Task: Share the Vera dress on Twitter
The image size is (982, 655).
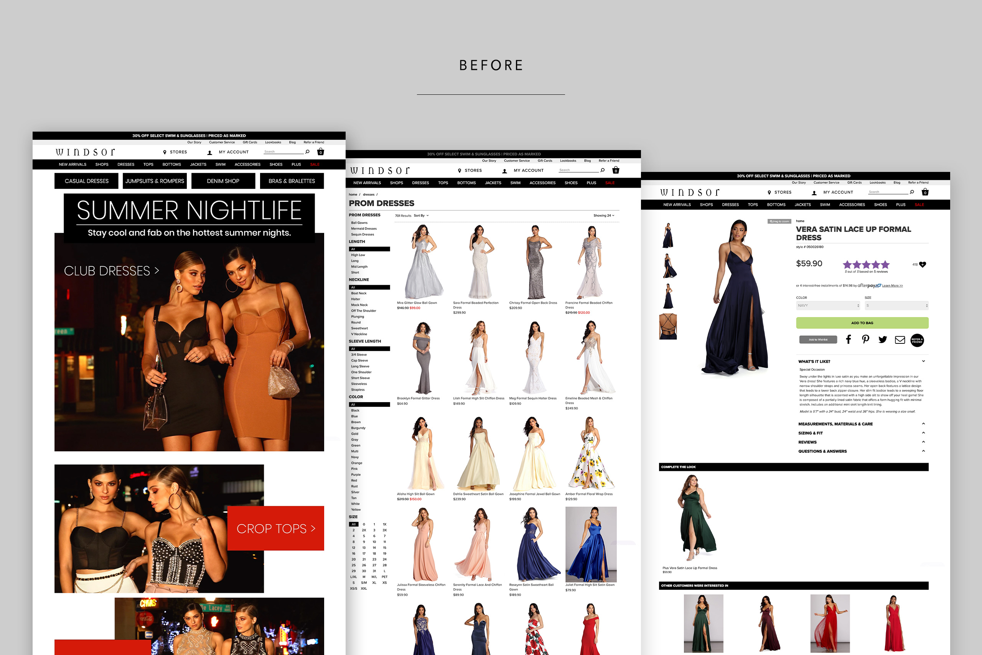Action: click(883, 340)
